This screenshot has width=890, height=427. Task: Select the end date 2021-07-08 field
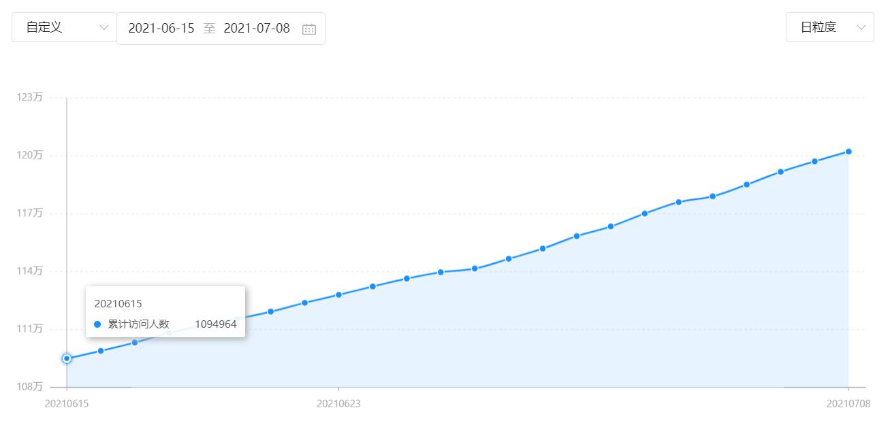pos(257,28)
